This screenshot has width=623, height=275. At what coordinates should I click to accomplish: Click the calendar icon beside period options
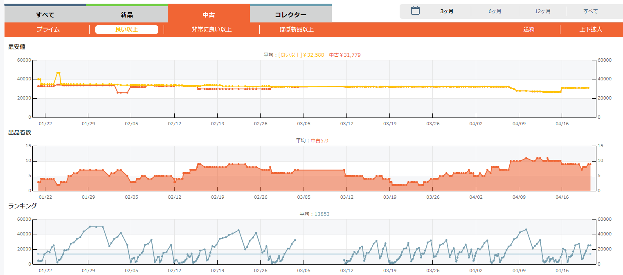(415, 11)
